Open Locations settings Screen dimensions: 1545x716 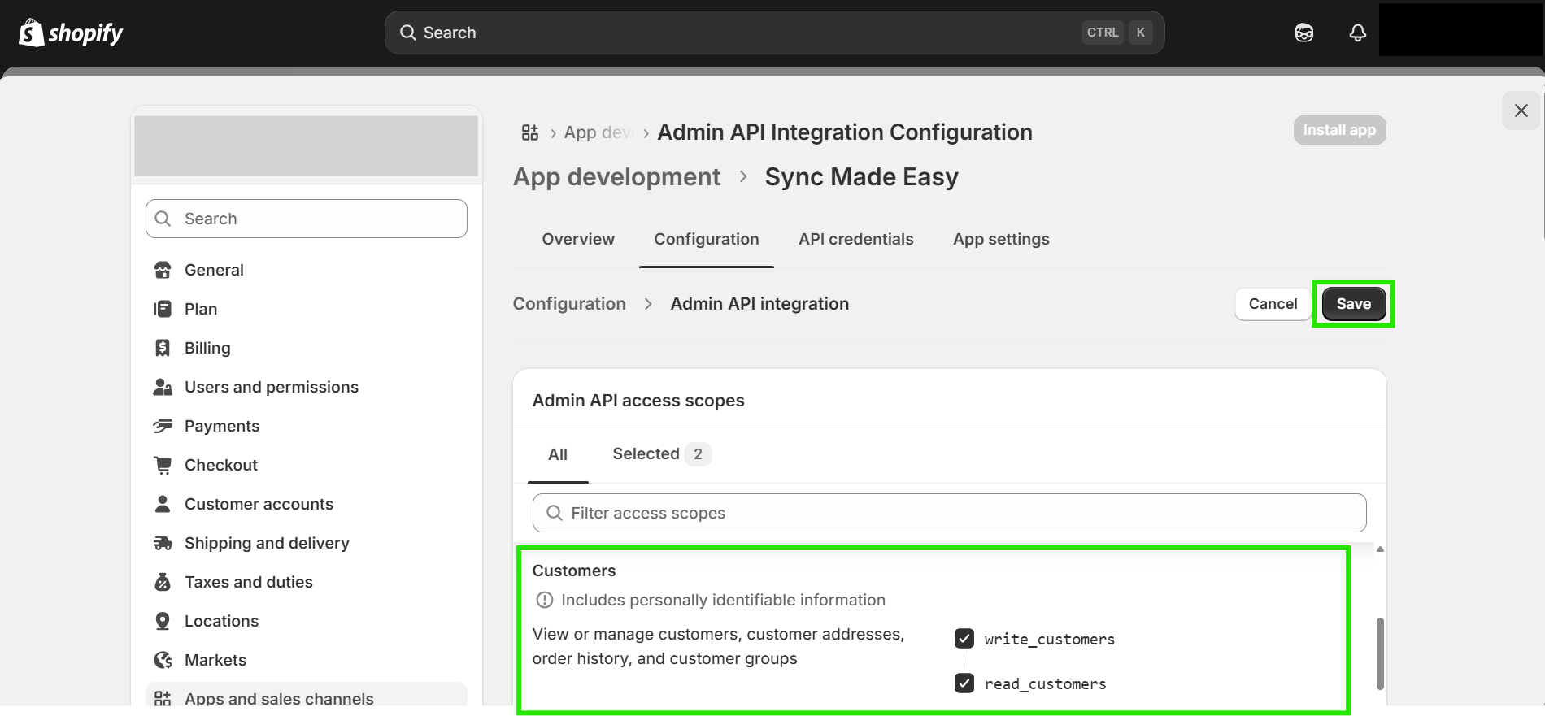pyautogui.click(x=221, y=621)
